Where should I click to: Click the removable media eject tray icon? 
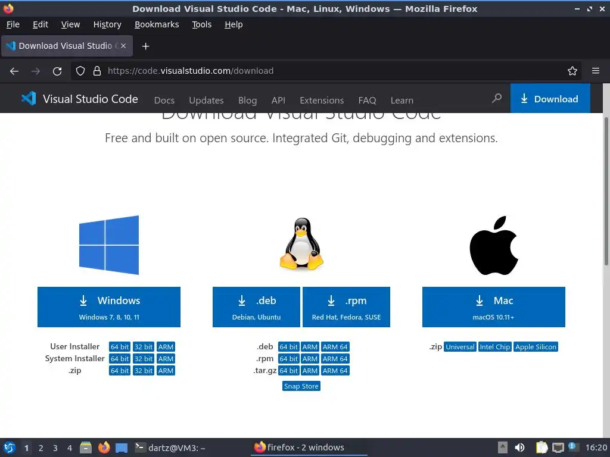coord(503,447)
